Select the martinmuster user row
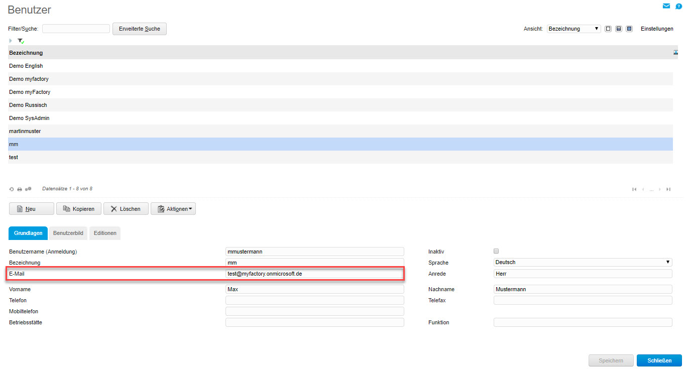This screenshot has height=369, width=687. (25, 131)
